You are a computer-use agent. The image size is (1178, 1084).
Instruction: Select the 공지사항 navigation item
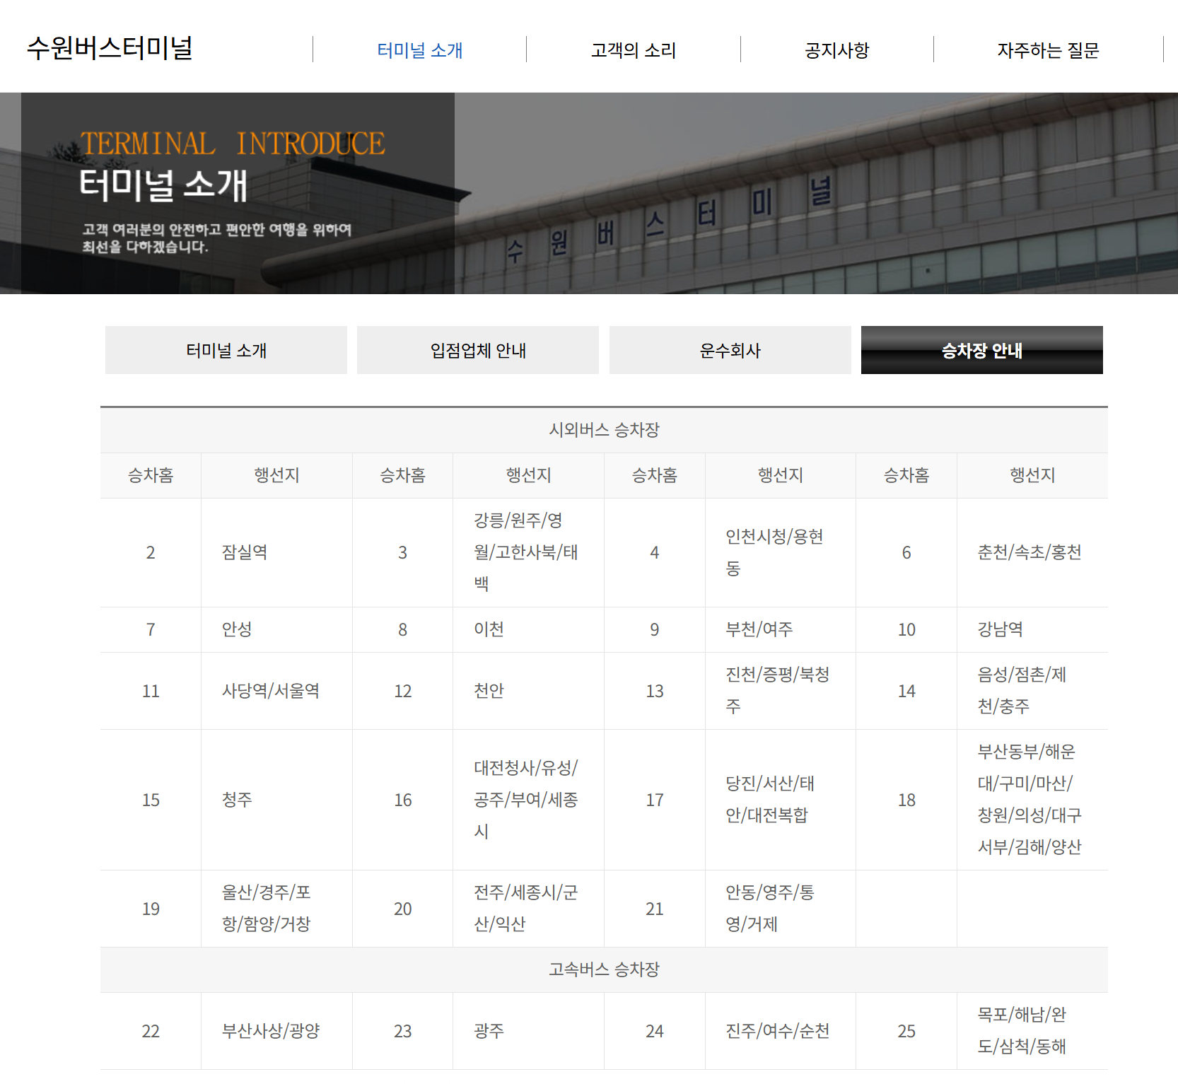pos(836,50)
